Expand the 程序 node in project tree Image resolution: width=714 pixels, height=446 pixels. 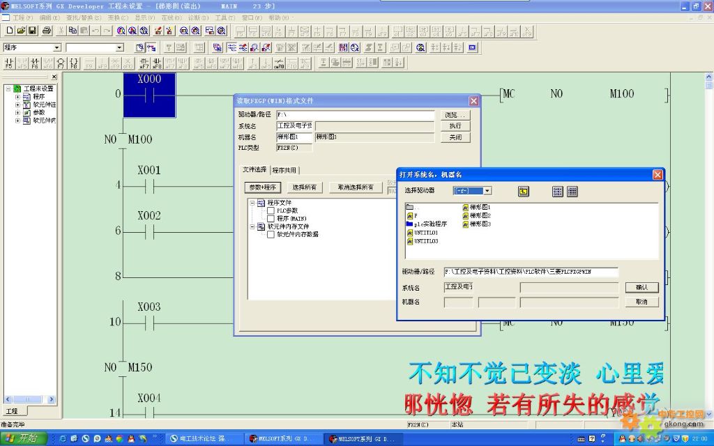point(17,97)
